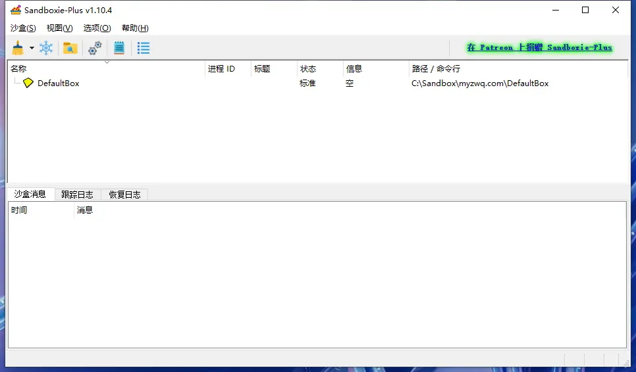
Task: Open the 视图(V) menu
Action: pyautogui.click(x=59, y=28)
